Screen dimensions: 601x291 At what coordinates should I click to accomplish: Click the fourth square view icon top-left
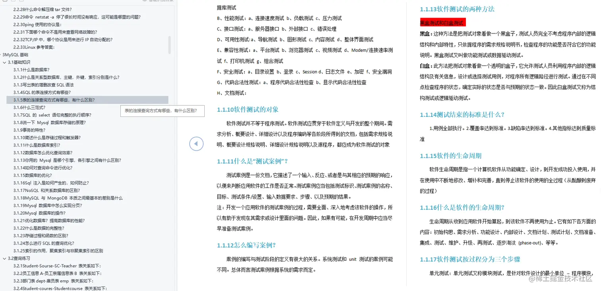[x=30, y=1]
